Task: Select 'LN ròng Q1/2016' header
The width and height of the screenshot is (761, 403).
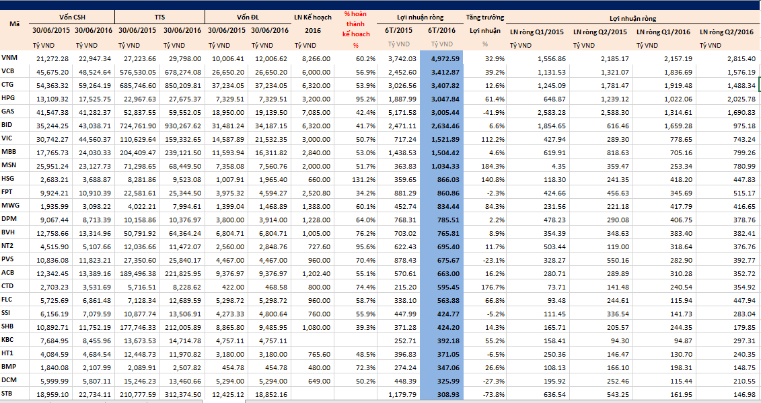Action: pyautogui.click(x=663, y=32)
